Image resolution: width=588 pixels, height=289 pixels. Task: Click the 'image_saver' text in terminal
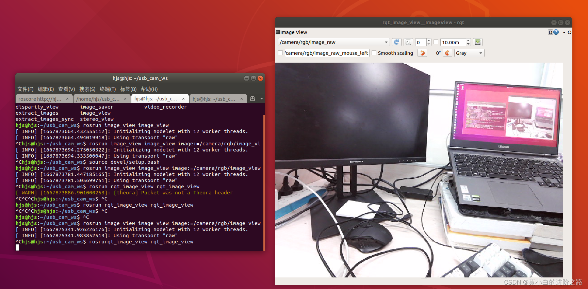click(x=97, y=107)
